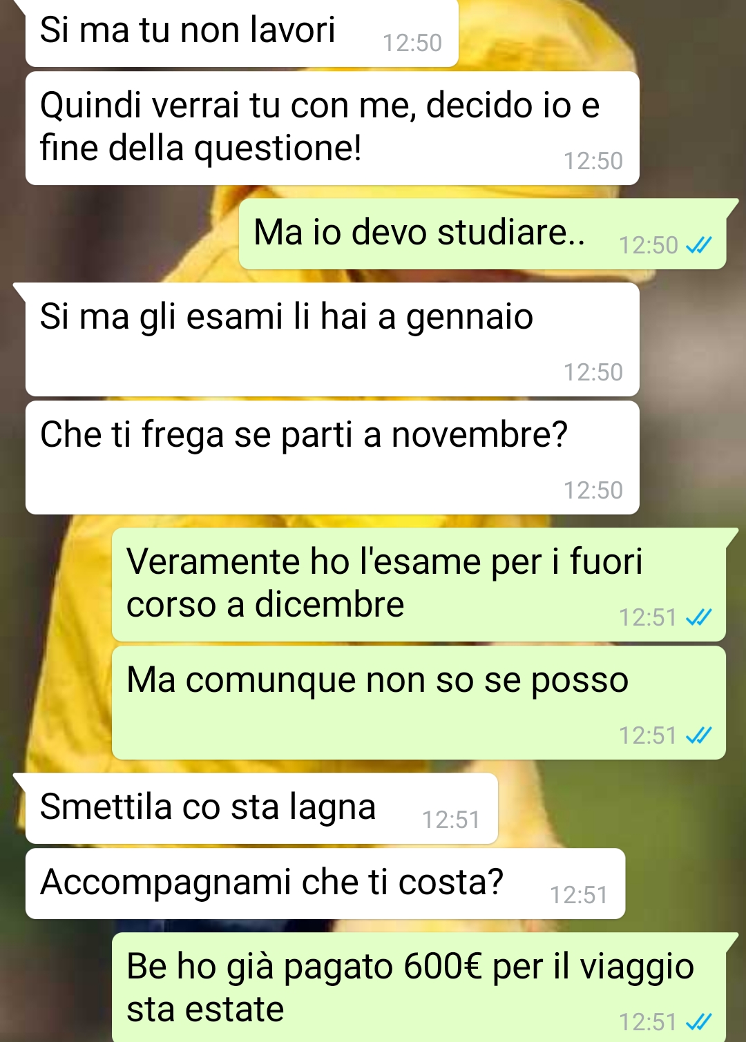Select the 'Quindi verrai tu con me' message

[332, 128]
